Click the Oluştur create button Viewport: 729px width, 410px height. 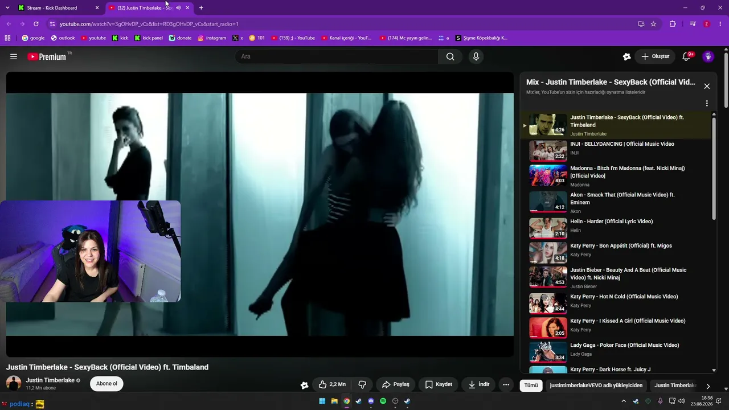click(x=655, y=56)
